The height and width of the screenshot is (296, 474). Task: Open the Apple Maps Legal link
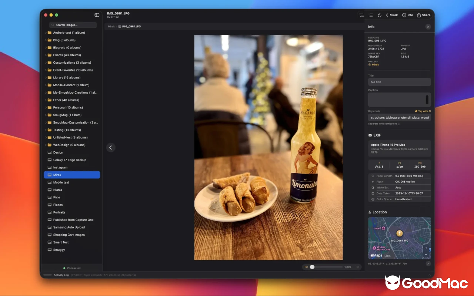[387, 255]
